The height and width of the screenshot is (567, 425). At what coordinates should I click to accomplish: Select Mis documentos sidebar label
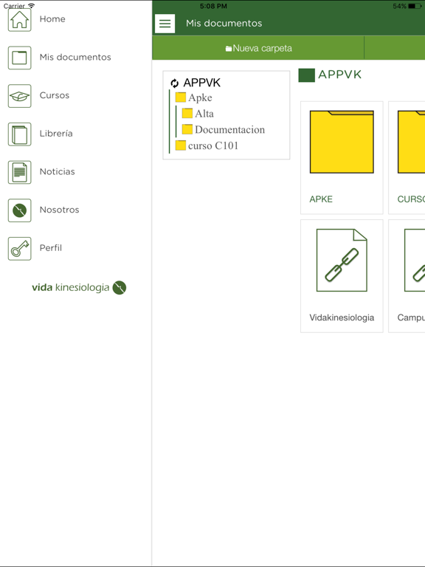pos(75,57)
